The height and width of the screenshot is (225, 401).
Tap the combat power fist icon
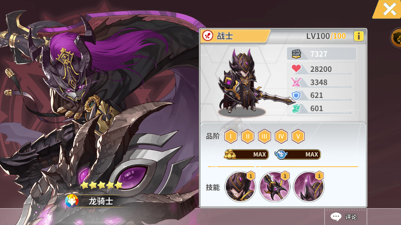point(296,54)
